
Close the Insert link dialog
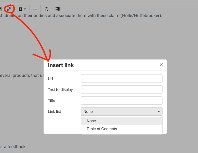tap(161, 65)
